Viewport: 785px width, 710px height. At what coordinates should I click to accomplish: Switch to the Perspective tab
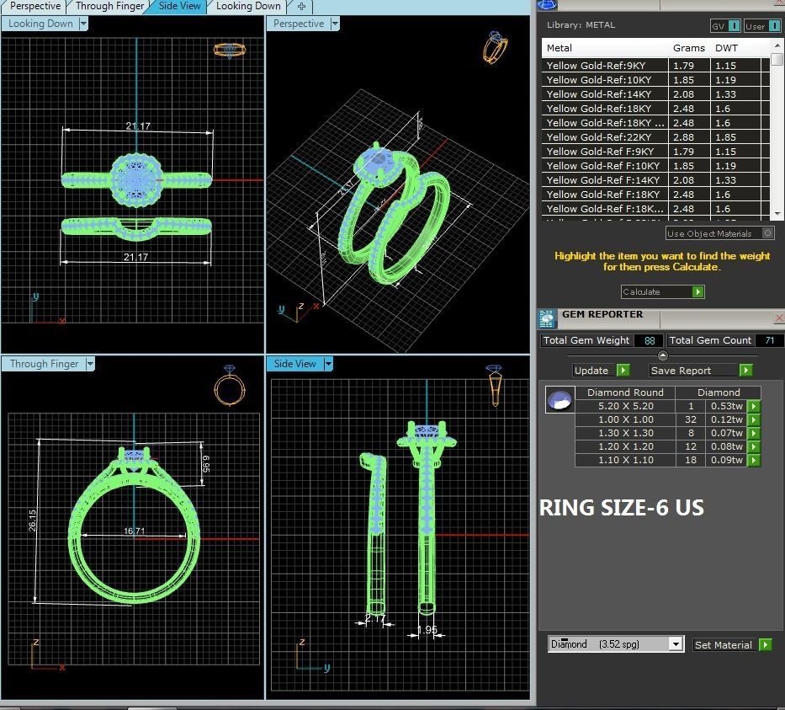tap(34, 6)
